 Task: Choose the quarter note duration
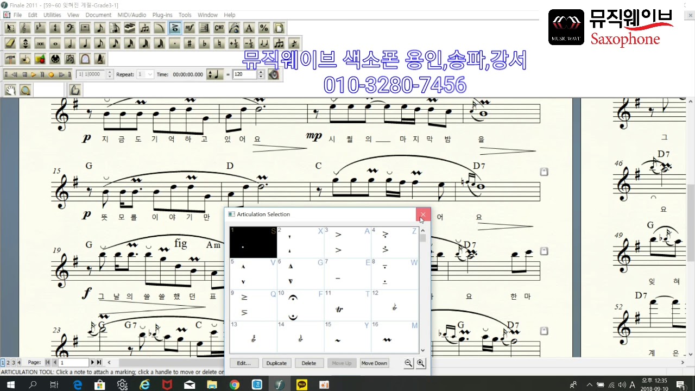(x=85, y=43)
